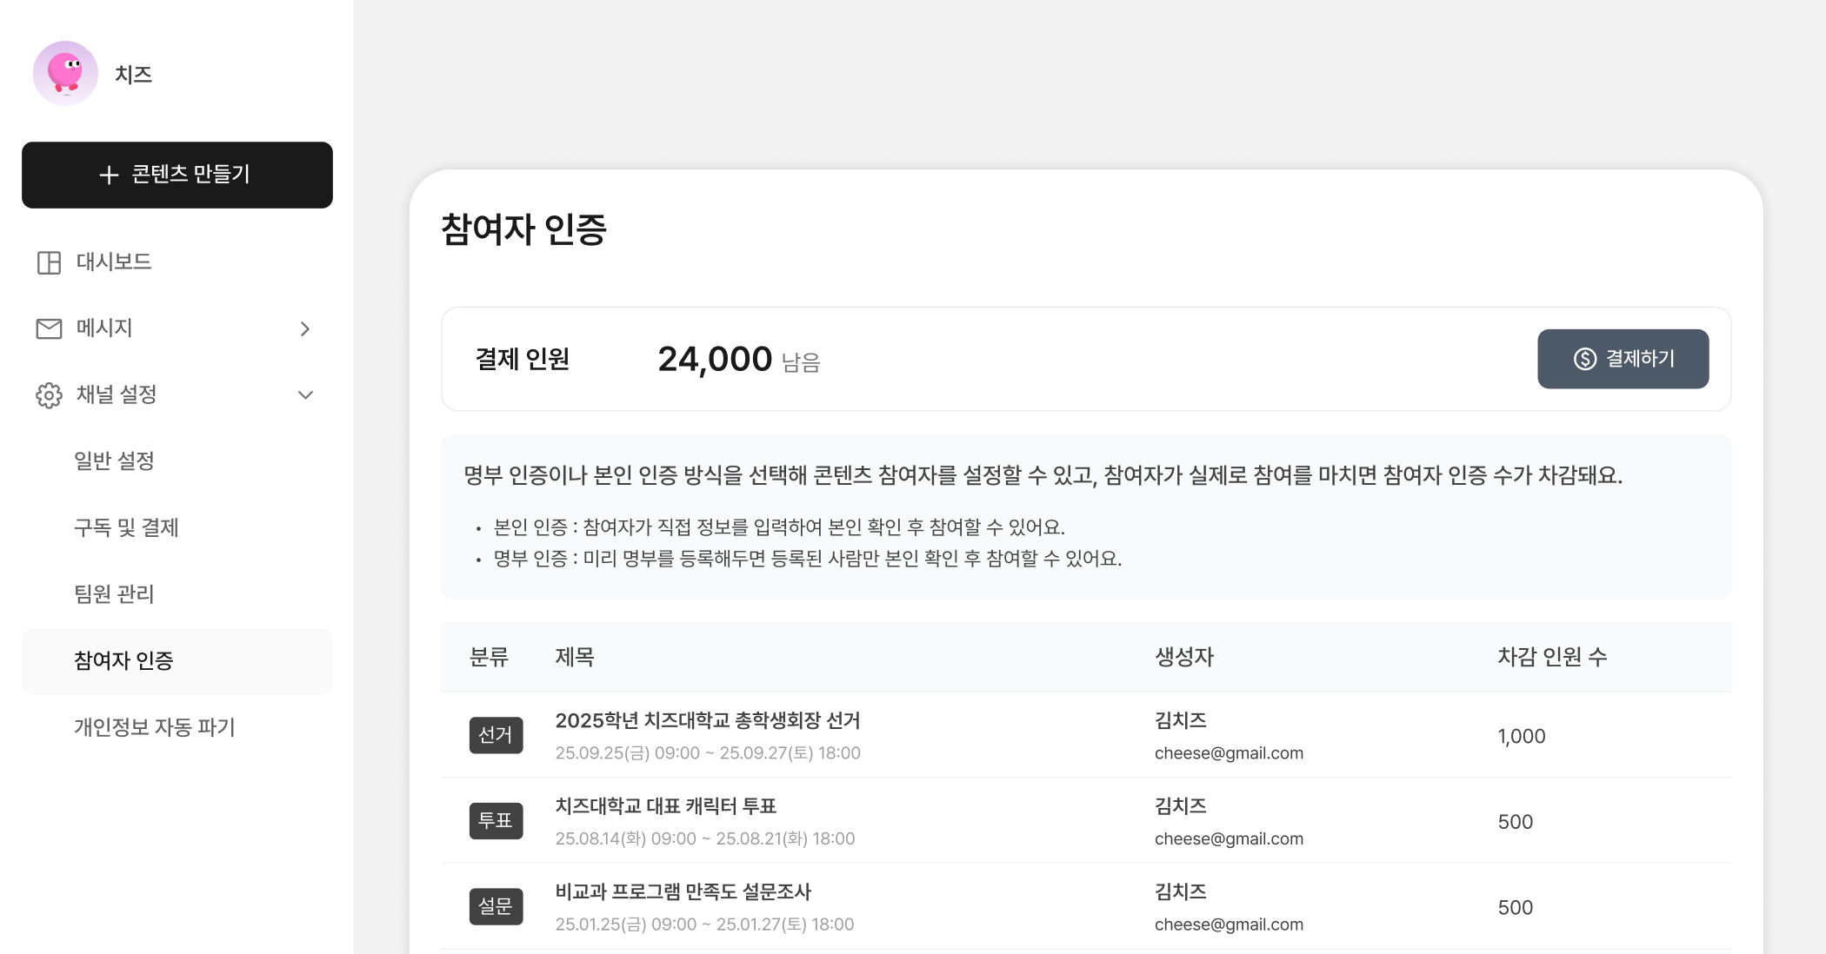Open the 일반 설정 menu item
Screen dimensions: 1826x954
click(x=114, y=461)
